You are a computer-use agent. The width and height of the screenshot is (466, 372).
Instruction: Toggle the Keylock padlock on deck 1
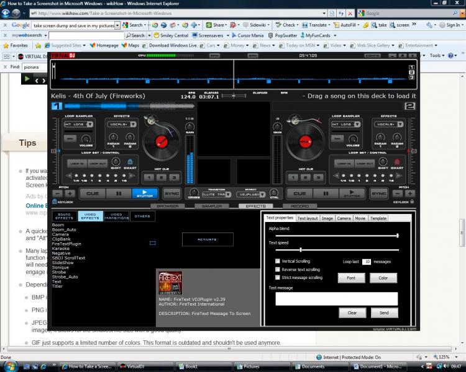[54, 202]
